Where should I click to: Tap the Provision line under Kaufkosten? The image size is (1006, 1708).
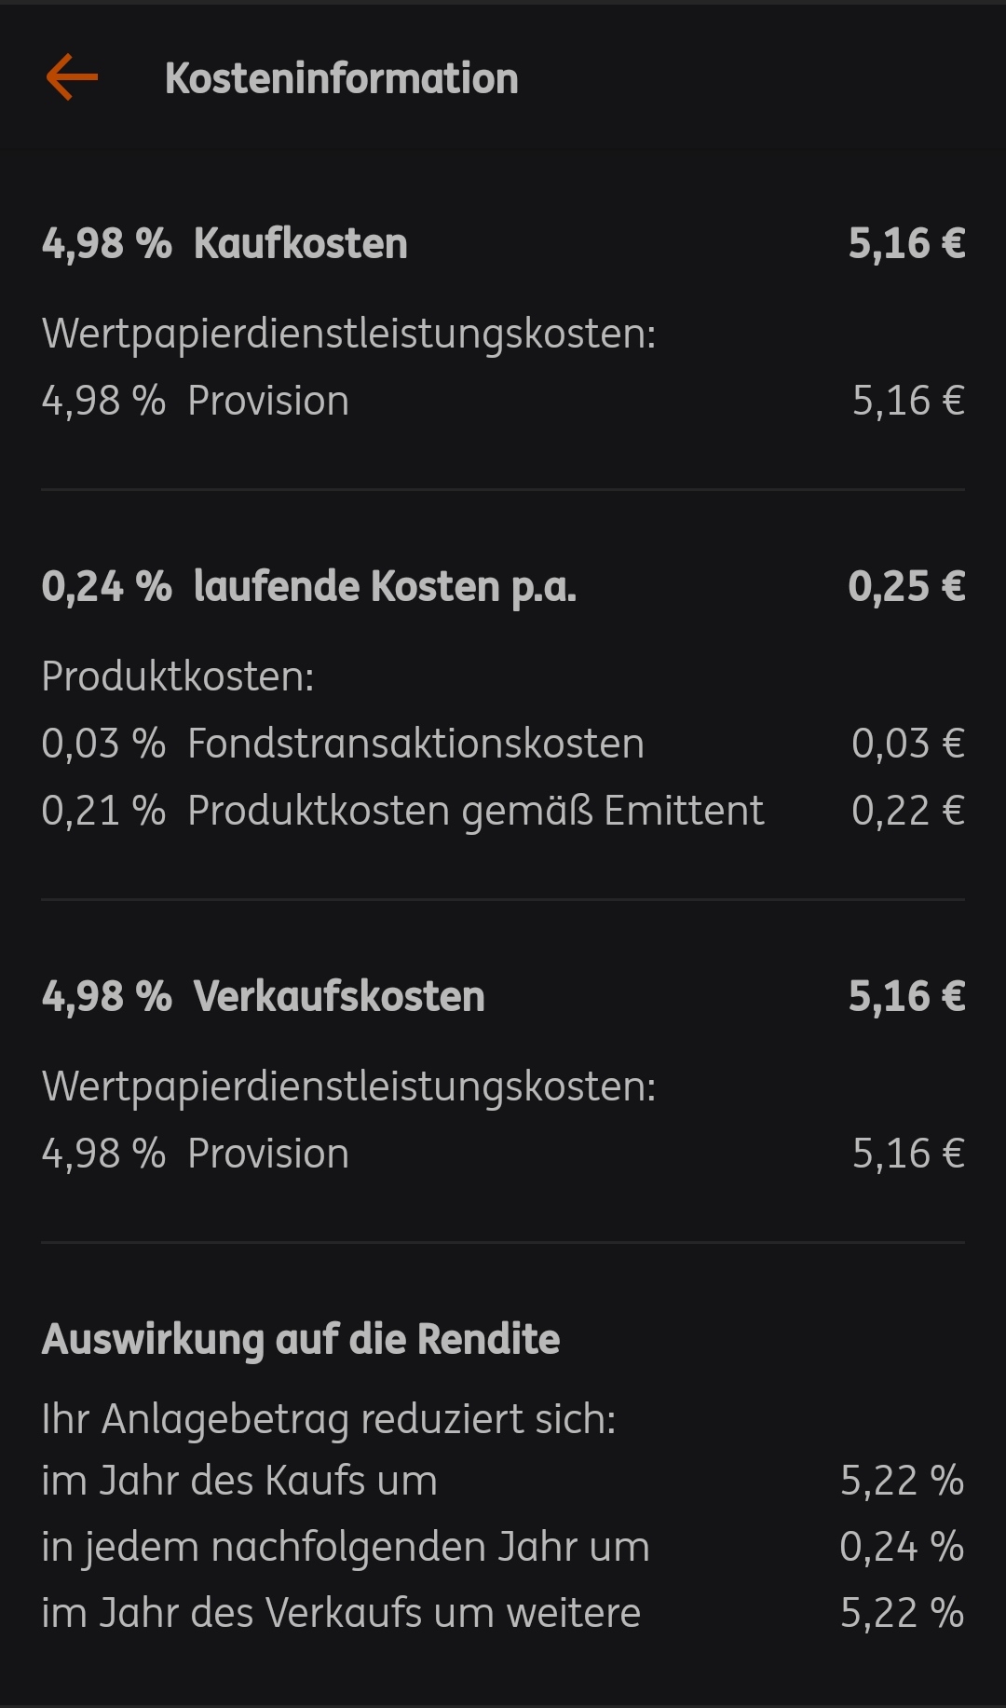tap(268, 401)
